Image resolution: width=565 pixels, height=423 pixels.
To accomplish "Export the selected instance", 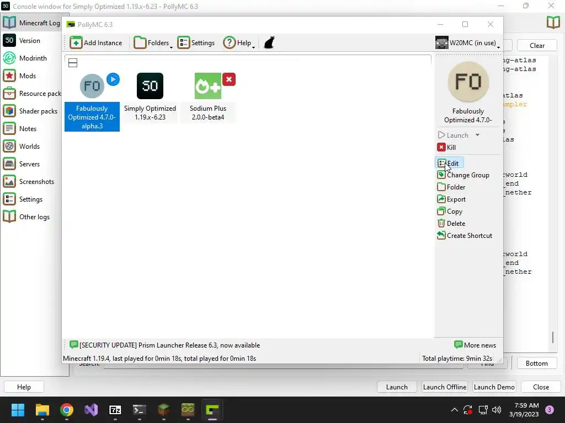I will tap(451, 199).
